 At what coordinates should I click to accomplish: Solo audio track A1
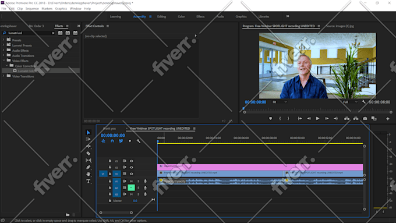point(138,181)
